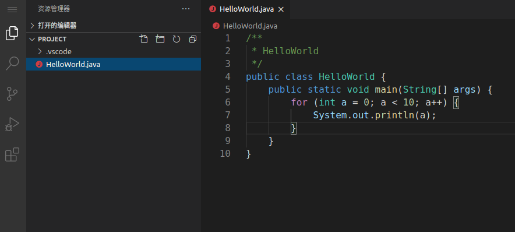Viewport: 515px width, 232px height.
Task: Click the 'void' keyword on line 5
Action: (358, 89)
